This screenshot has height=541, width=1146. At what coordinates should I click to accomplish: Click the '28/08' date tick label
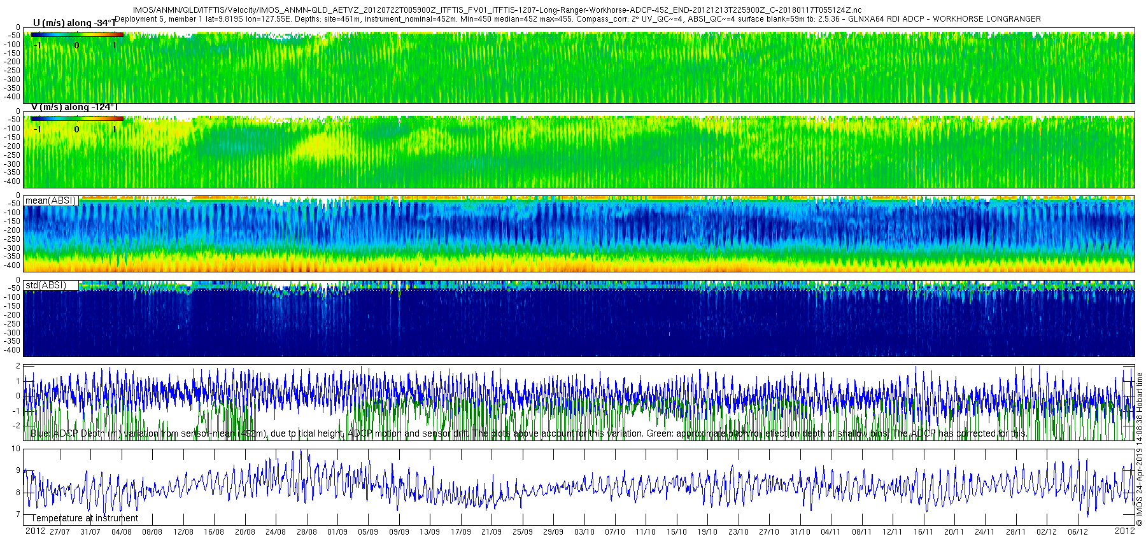(307, 532)
